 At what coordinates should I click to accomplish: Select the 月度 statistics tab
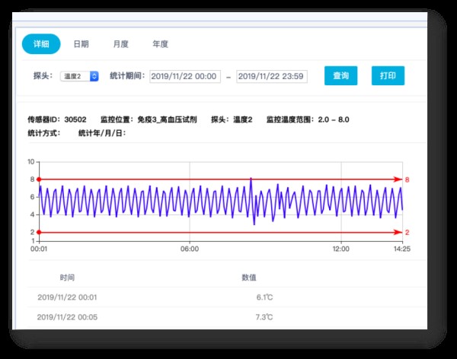(120, 44)
